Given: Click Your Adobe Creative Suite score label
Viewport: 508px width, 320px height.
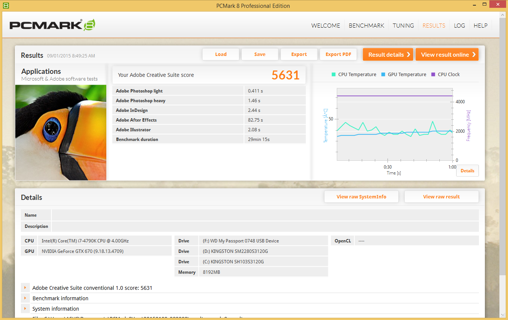Looking at the screenshot, I should [x=156, y=75].
